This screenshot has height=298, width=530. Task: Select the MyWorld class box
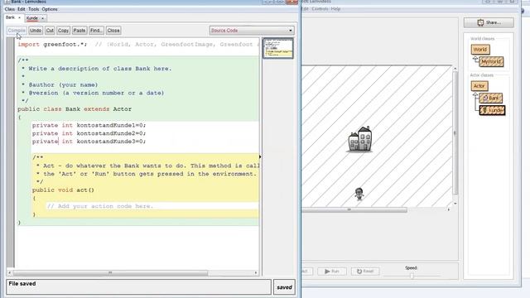[x=491, y=62]
